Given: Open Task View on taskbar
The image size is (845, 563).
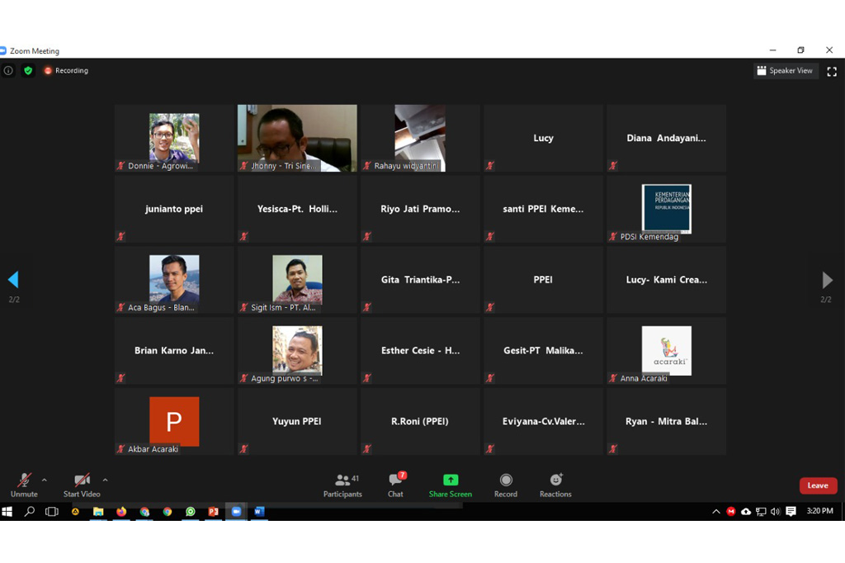Looking at the screenshot, I should [x=52, y=511].
